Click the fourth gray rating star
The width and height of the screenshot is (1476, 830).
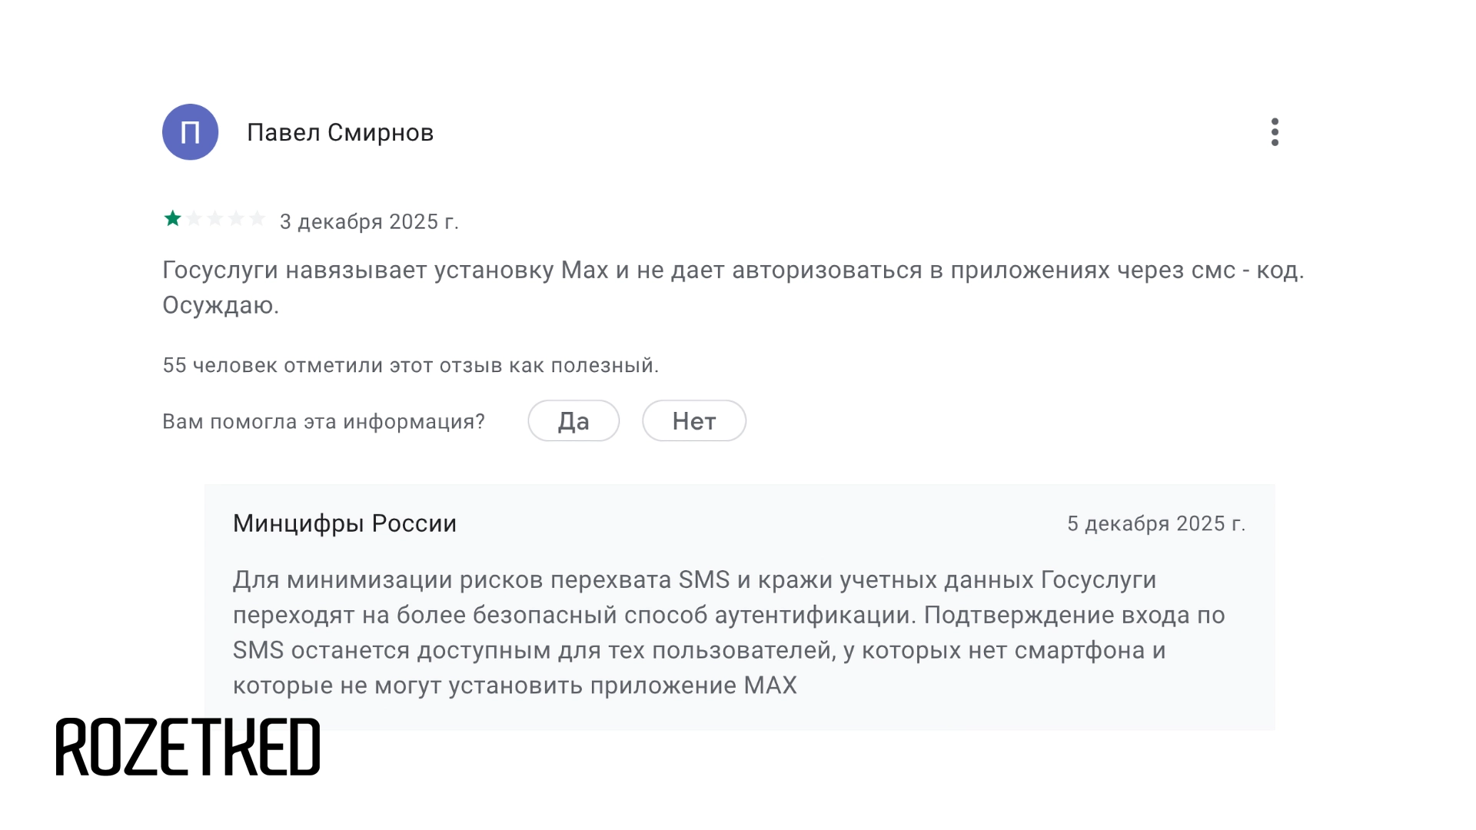(236, 219)
